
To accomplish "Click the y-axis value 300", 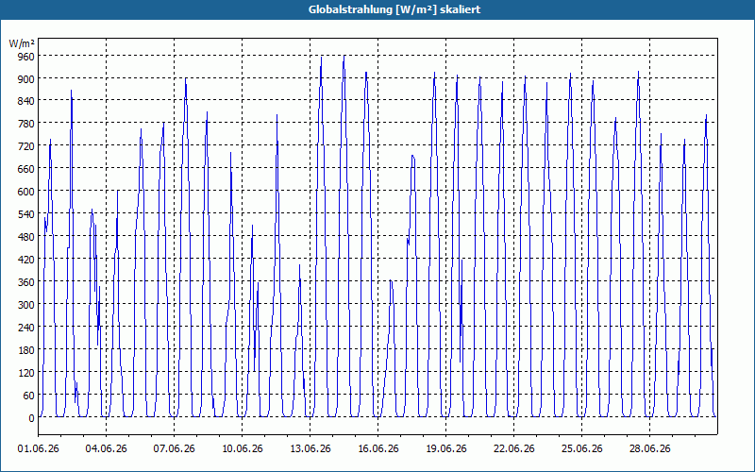I will (26, 305).
